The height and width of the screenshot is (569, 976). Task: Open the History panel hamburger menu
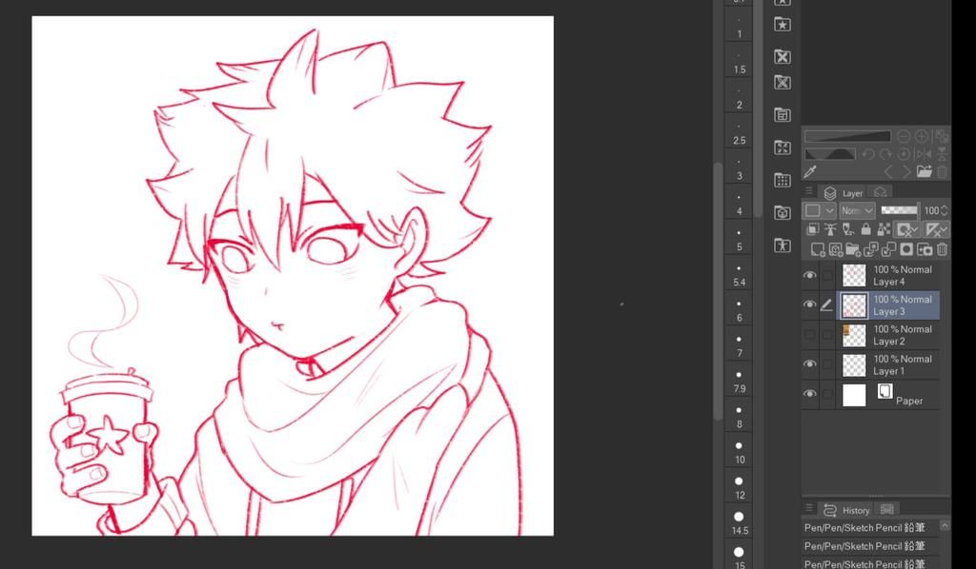point(808,508)
